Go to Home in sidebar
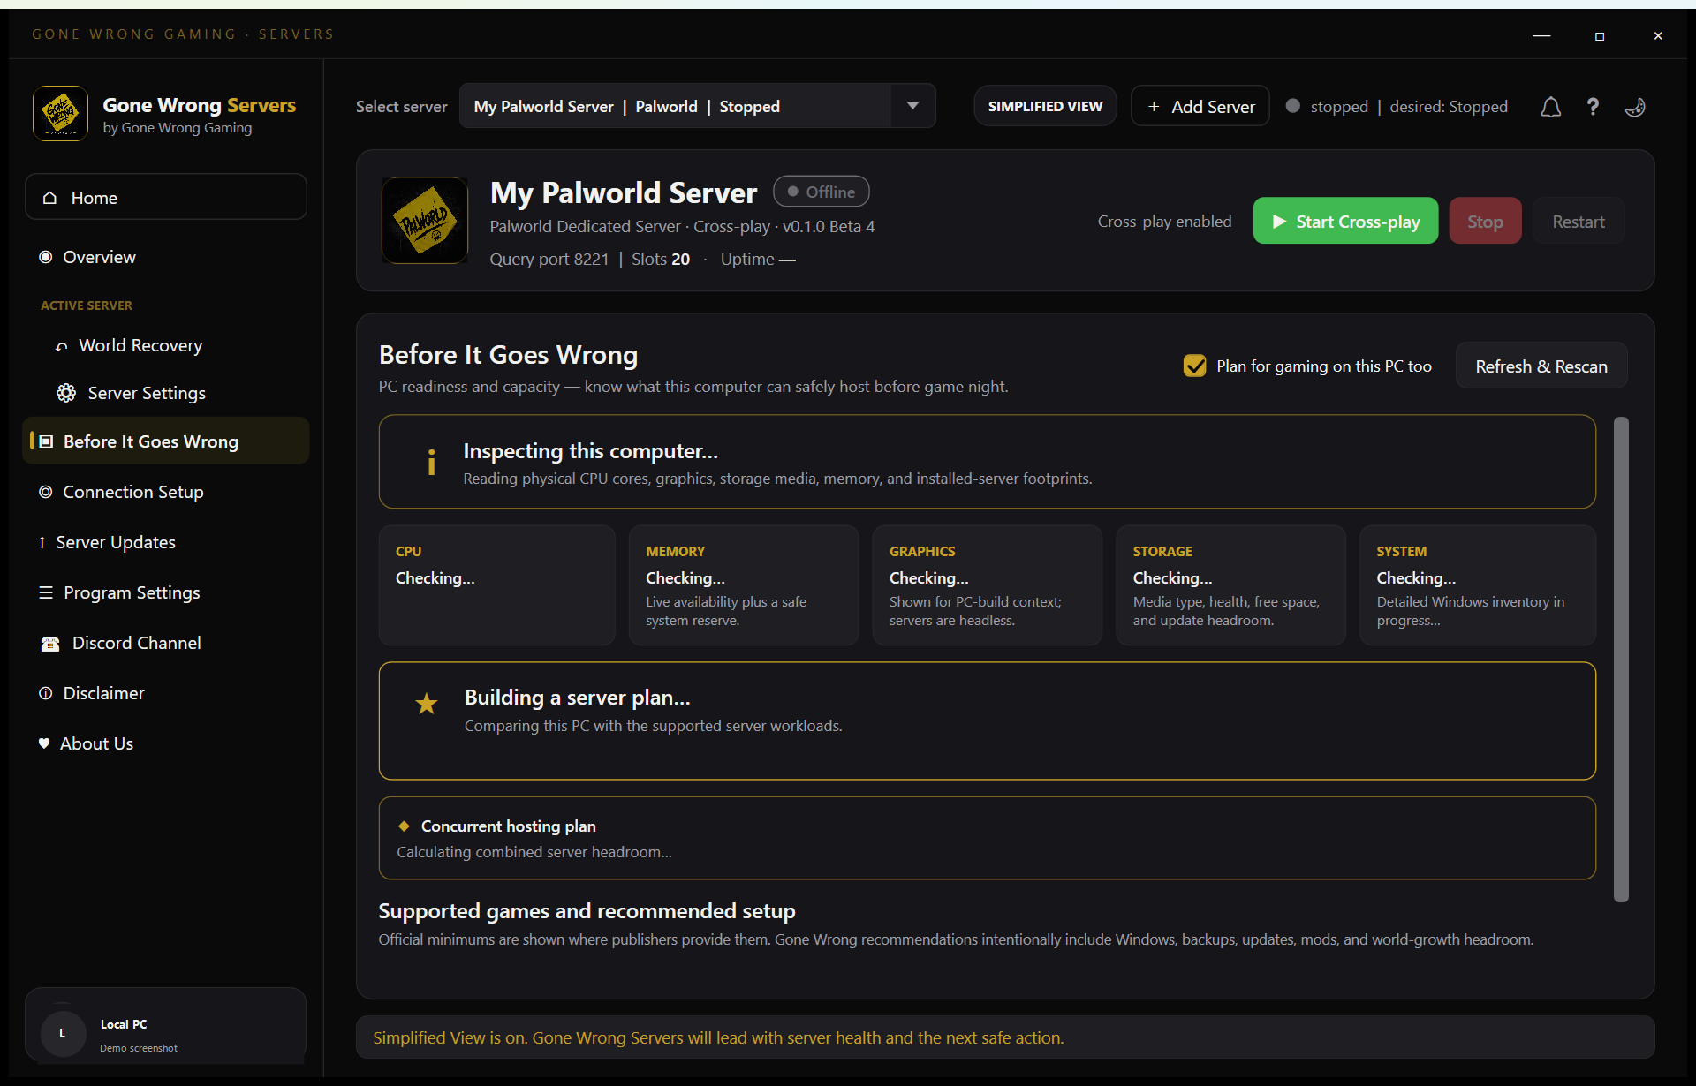This screenshot has height=1086, width=1696. click(166, 198)
